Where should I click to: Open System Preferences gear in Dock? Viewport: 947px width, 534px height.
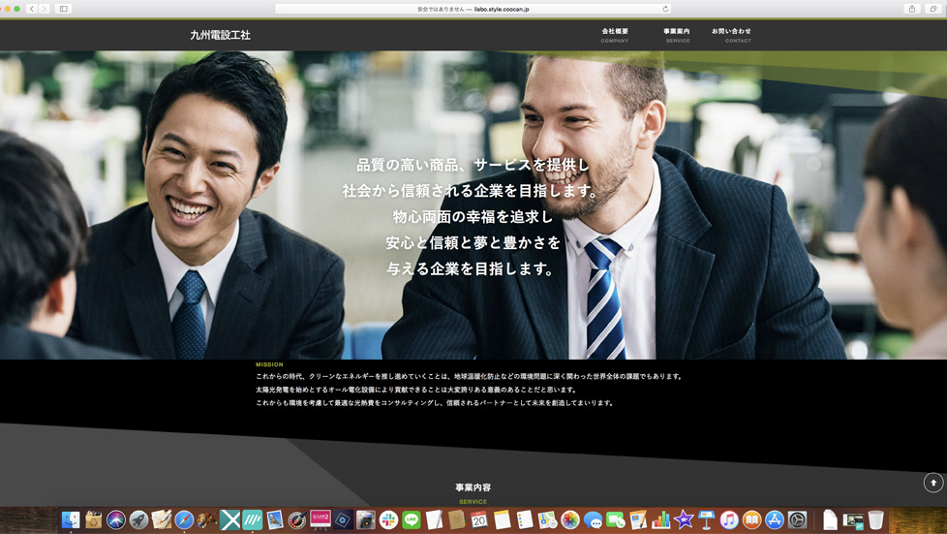[797, 519]
